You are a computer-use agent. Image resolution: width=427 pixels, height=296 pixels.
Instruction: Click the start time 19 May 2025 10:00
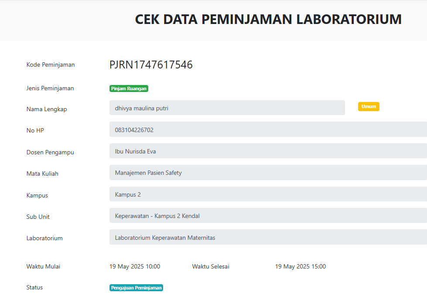pos(135,266)
